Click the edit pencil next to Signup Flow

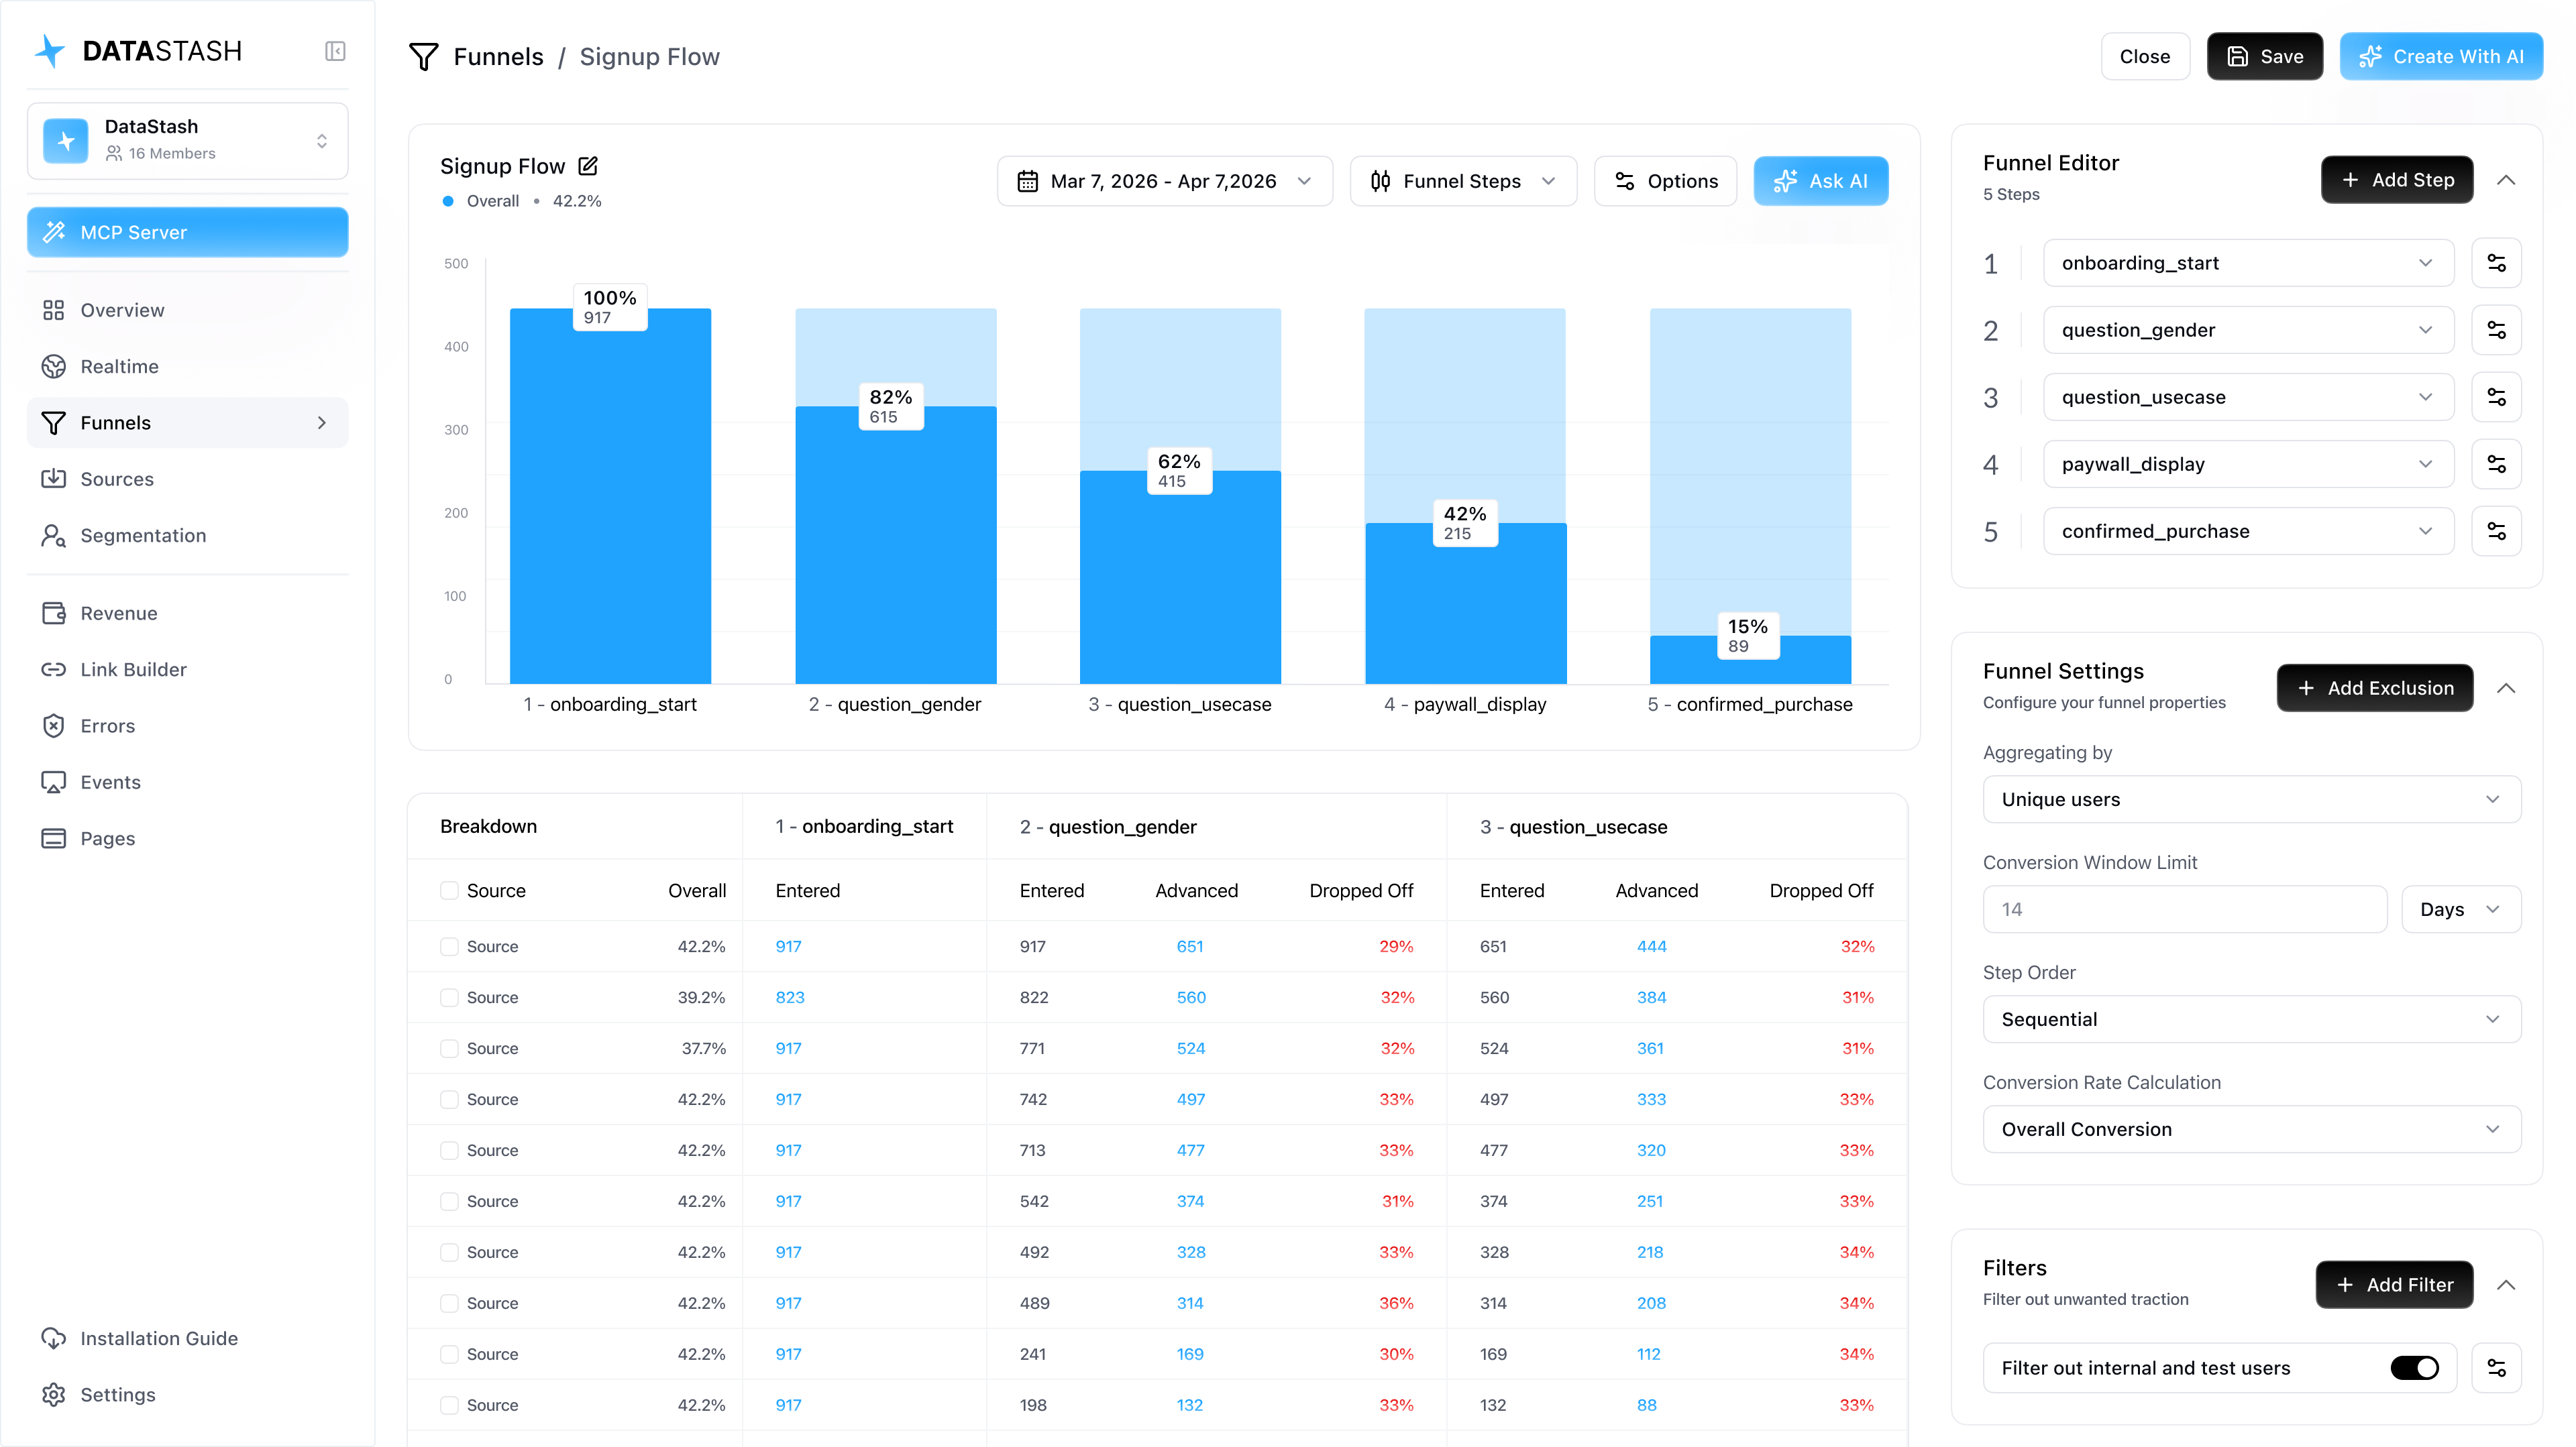point(588,166)
